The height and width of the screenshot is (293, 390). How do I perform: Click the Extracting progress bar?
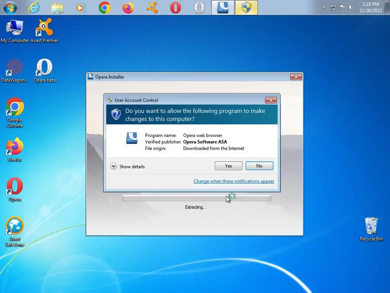pyautogui.click(x=196, y=198)
